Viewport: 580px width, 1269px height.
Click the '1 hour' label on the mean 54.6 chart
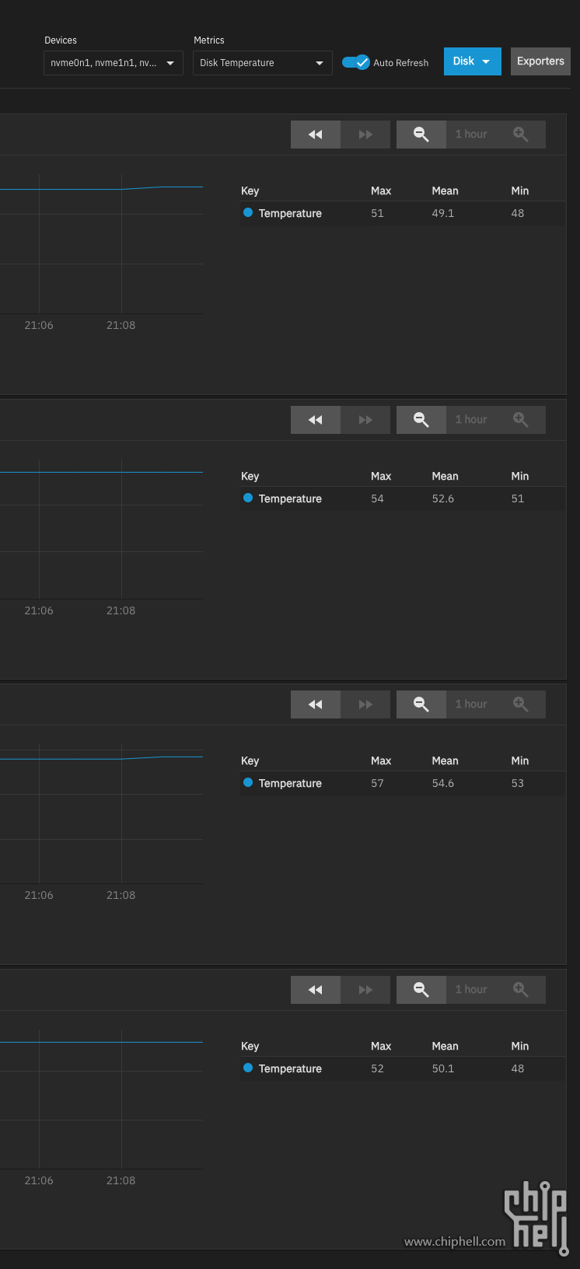[471, 704]
